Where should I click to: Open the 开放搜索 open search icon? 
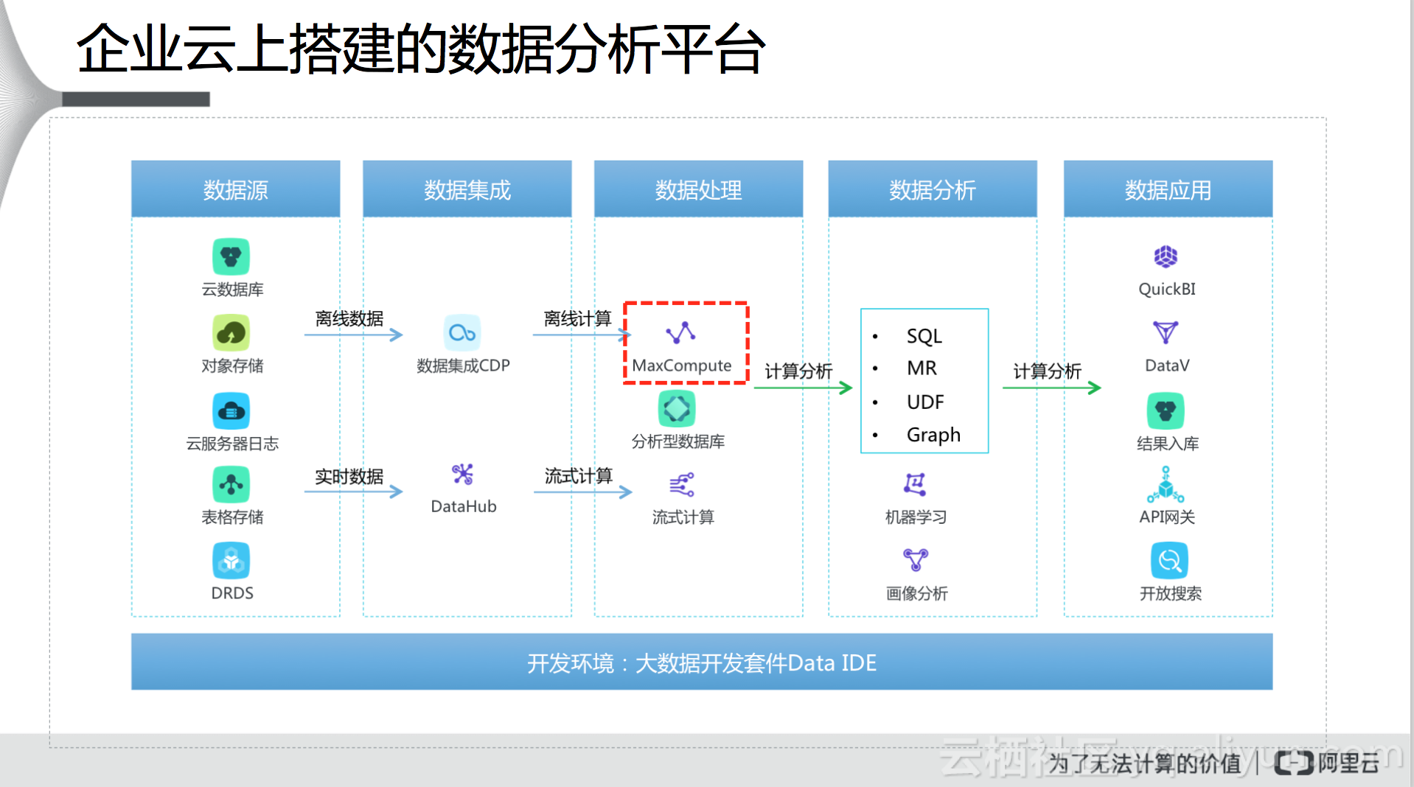tap(1169, 562)
